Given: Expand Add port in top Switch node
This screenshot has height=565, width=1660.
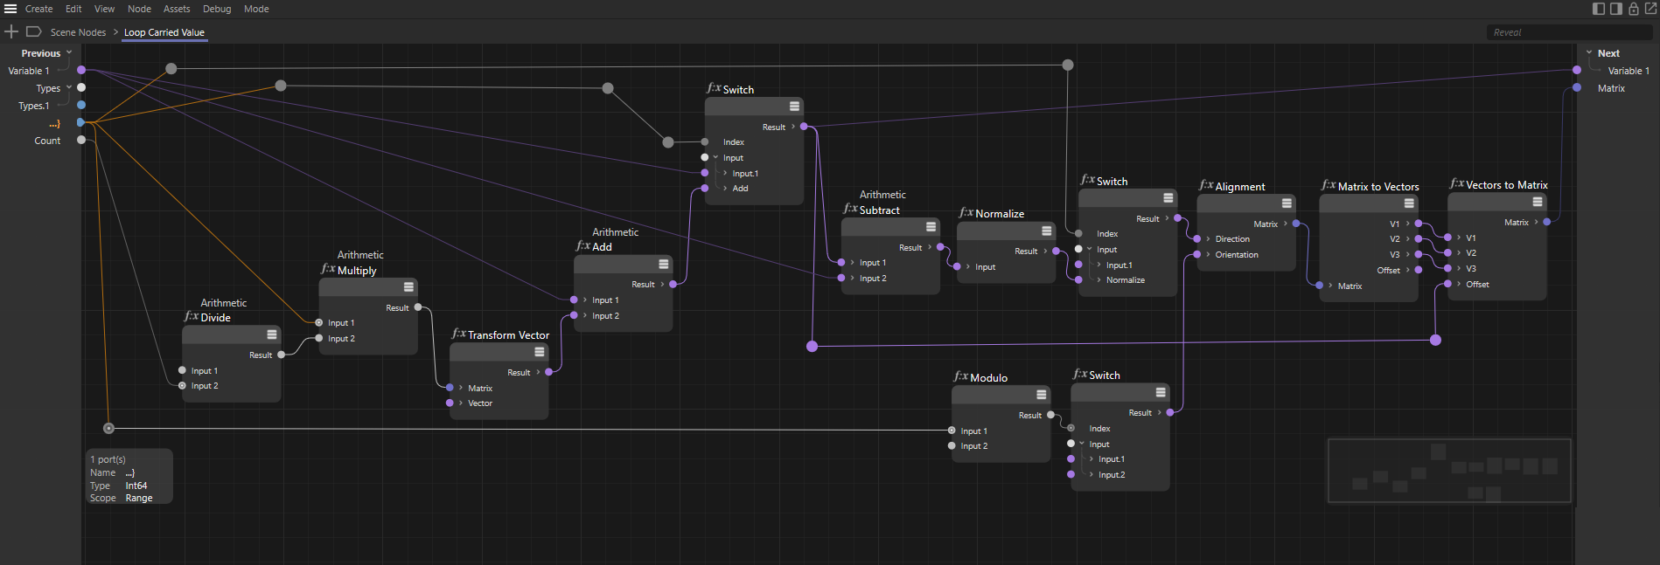Looking at the screenshot, I should pyautogui.click(x=725, y=188).
